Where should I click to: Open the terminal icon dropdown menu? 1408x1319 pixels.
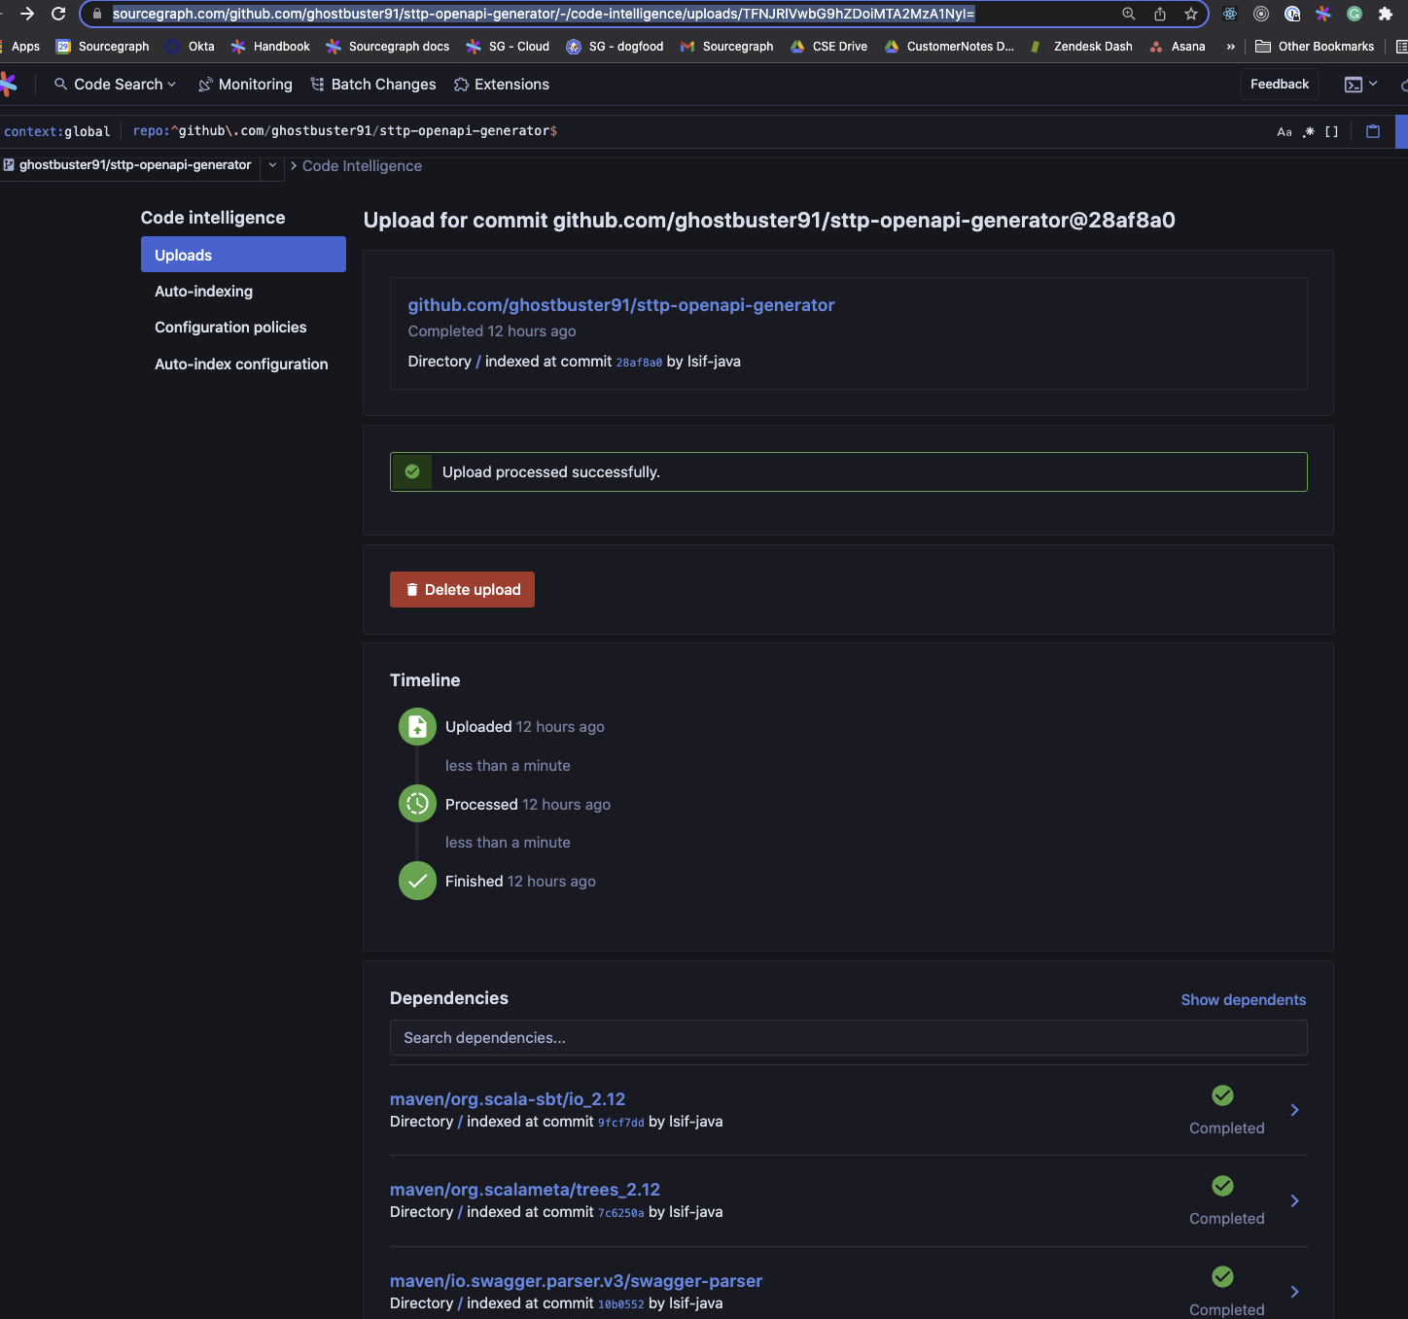[x=1360, y=85]
